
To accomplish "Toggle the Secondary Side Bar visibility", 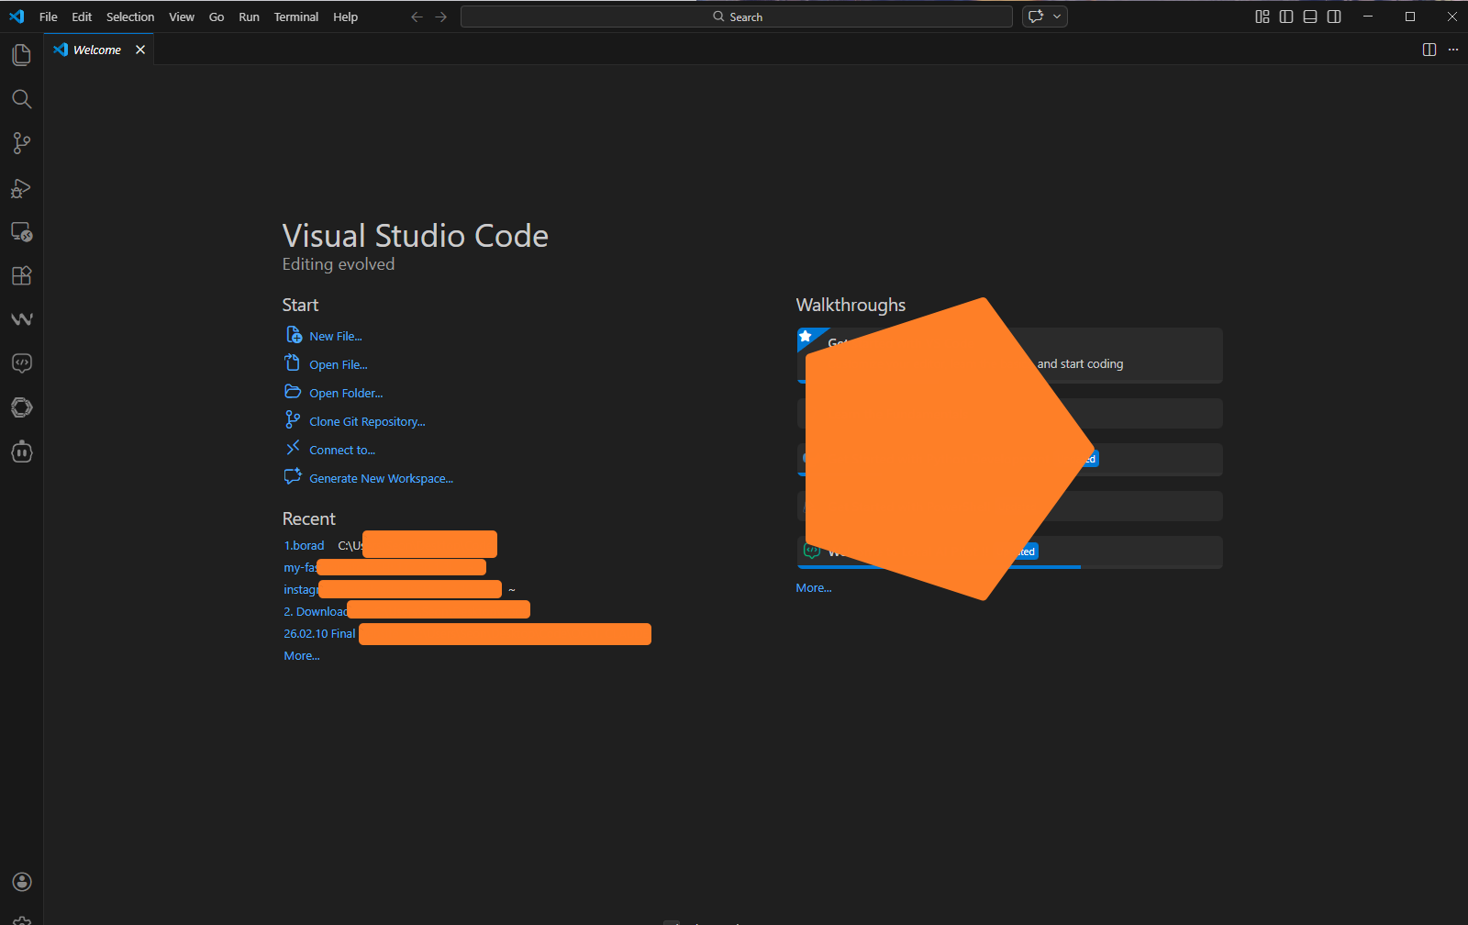I will tap(1334, 17).
